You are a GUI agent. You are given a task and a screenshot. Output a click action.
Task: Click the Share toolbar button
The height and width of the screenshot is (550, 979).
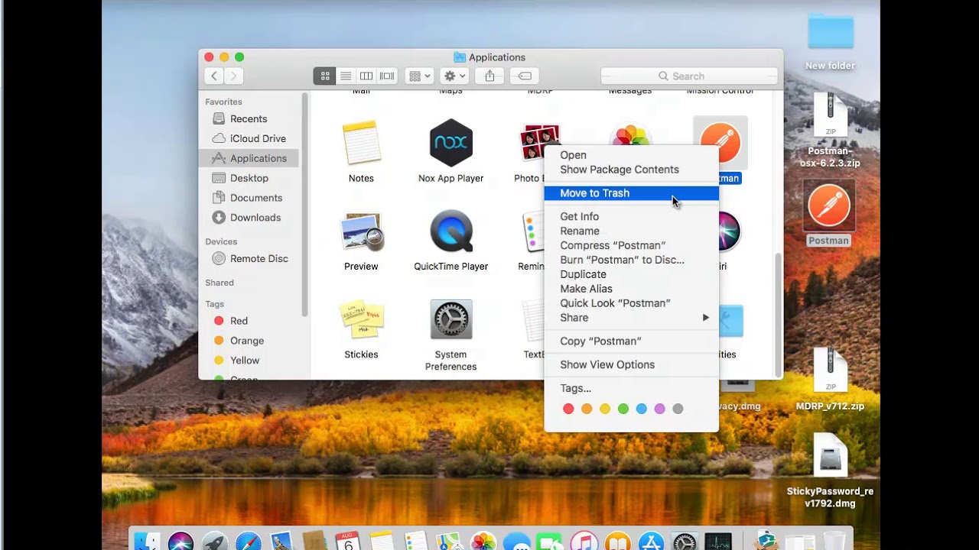[x=489, y=76]
